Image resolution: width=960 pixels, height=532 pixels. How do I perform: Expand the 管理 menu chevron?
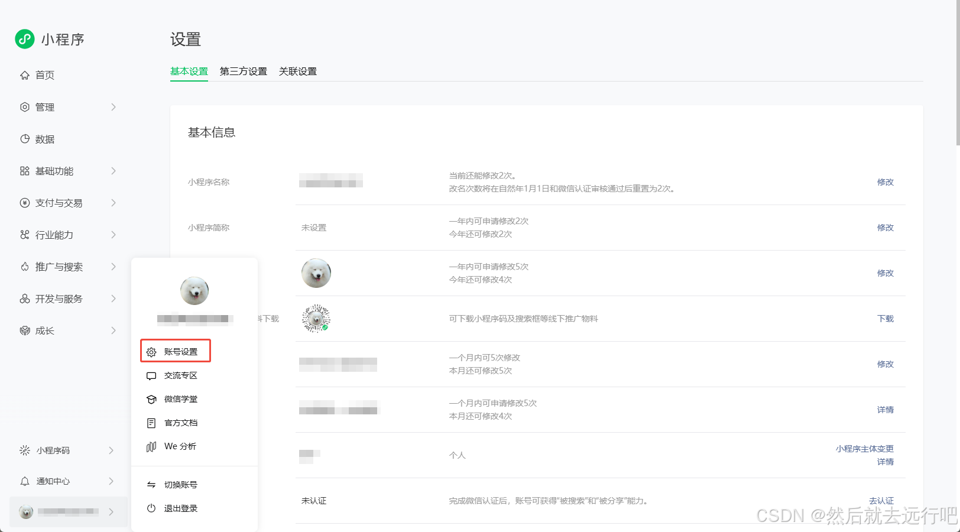point(113,107)
